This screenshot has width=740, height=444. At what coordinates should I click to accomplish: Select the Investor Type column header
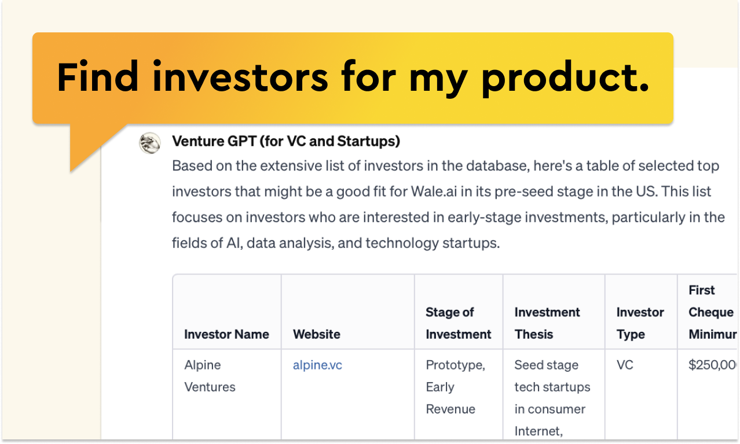click(x=640, y=323)
